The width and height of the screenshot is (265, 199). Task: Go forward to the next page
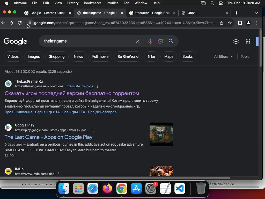point(11,23)
